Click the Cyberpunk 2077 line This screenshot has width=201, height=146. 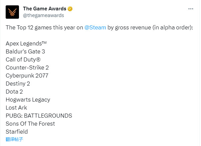click(27, 76)
